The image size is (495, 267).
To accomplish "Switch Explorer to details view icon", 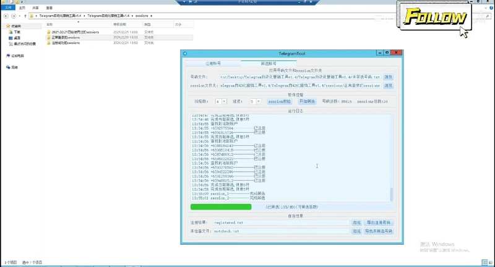I will coord(484,262).
